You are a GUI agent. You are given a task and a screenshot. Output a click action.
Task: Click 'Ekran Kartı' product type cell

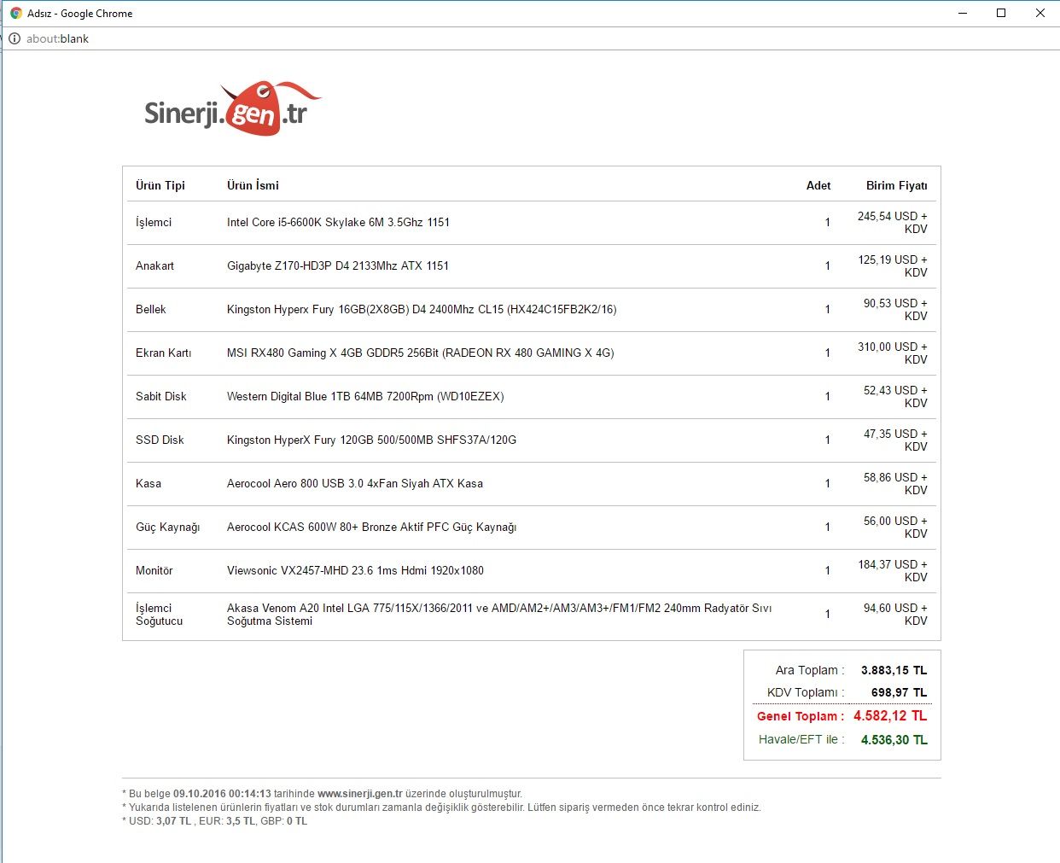pyautogui.click(x=164, y=353)
